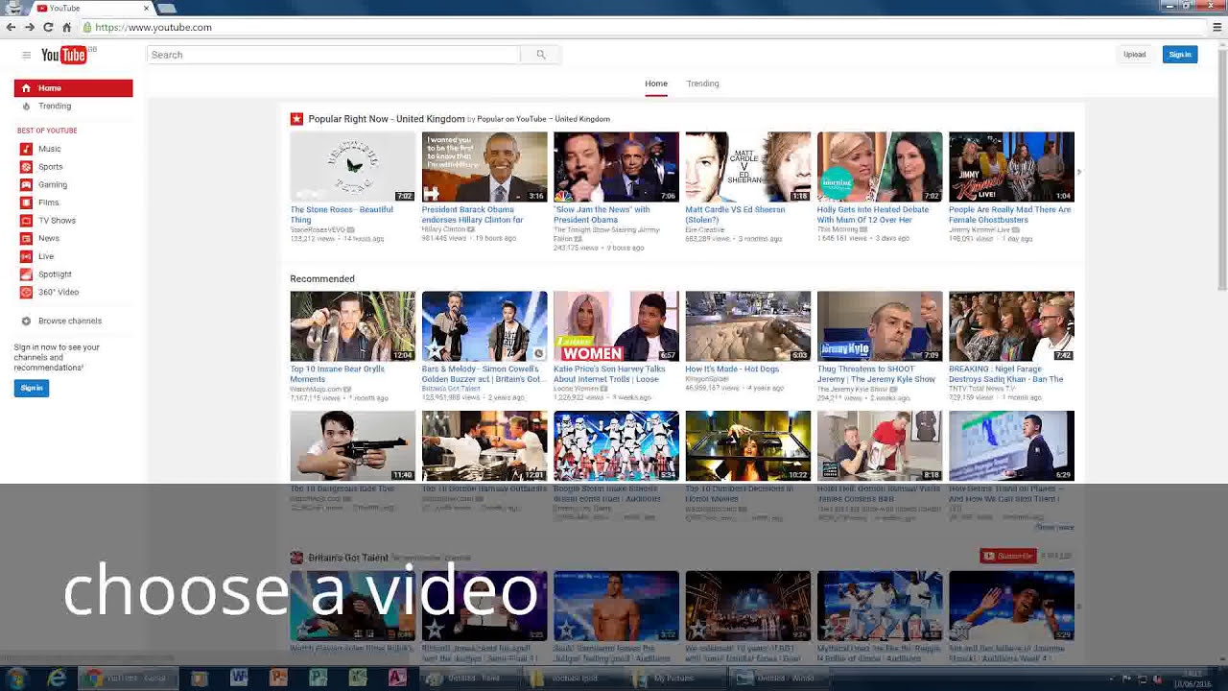The width and height of the screenshot is (1228, 691).
Task: Open the Popular Right Now - United Kingdom link
Action: click(387, 119)
